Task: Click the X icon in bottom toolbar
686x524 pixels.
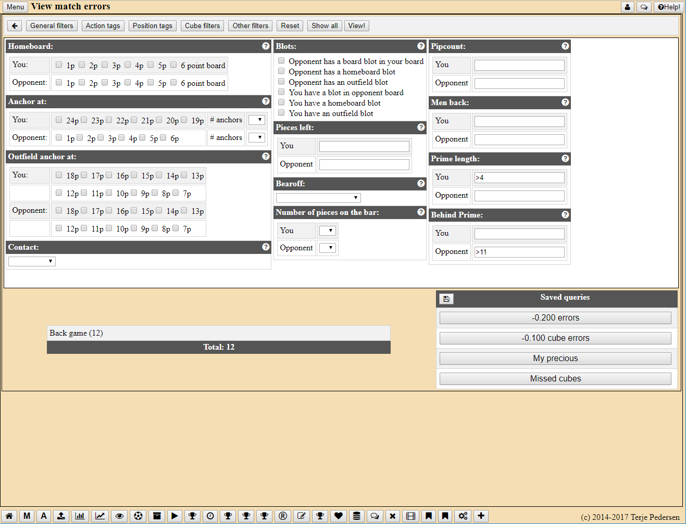Action: [x=393, y=516]
